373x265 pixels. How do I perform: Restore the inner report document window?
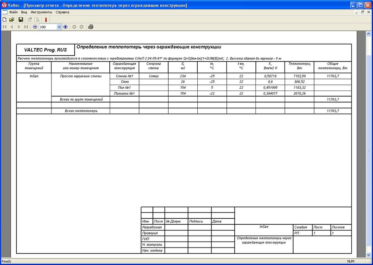[x=362, y=12]
